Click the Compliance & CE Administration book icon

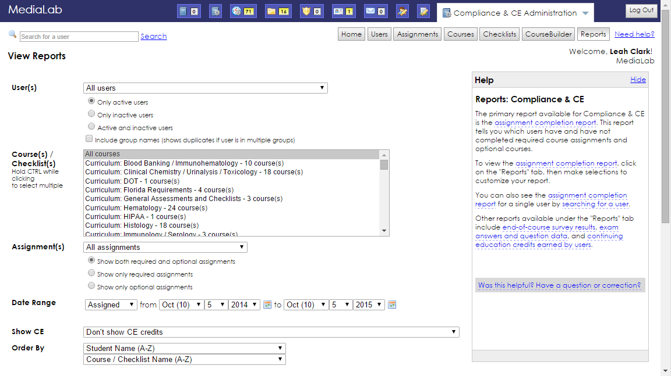pyautogui.click(x=447, y=13)
